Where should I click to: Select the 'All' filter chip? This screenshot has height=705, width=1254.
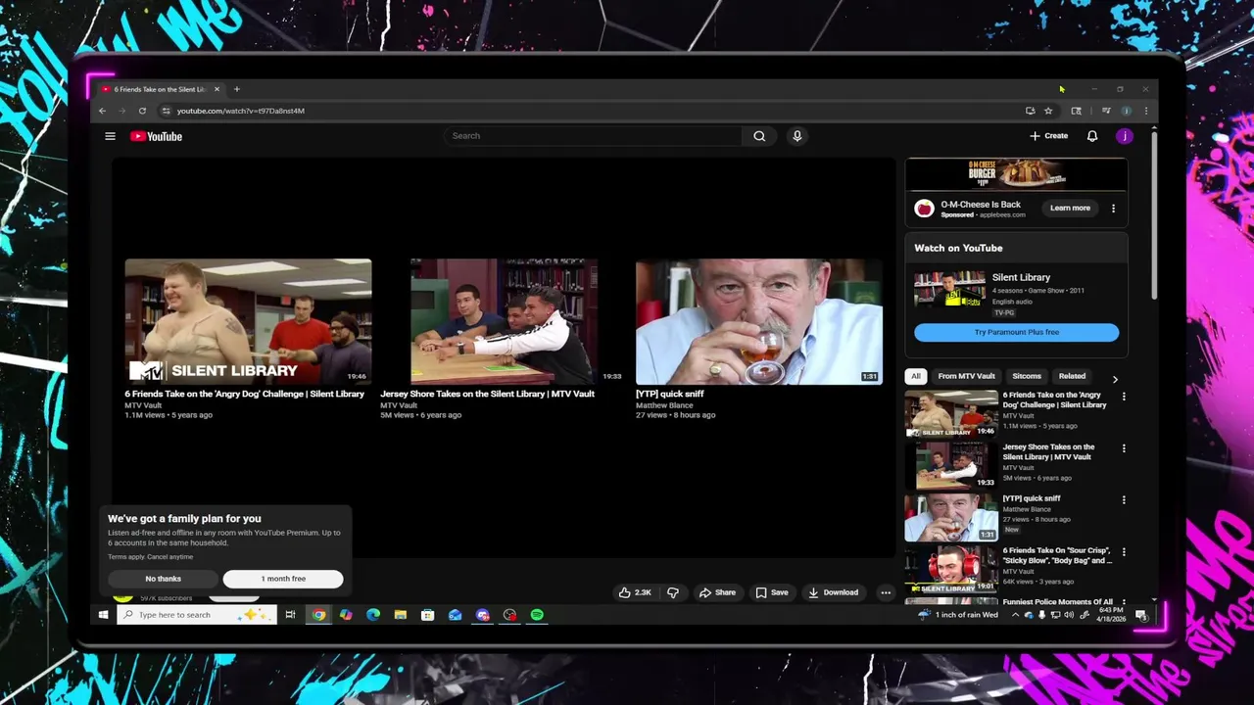916,376
